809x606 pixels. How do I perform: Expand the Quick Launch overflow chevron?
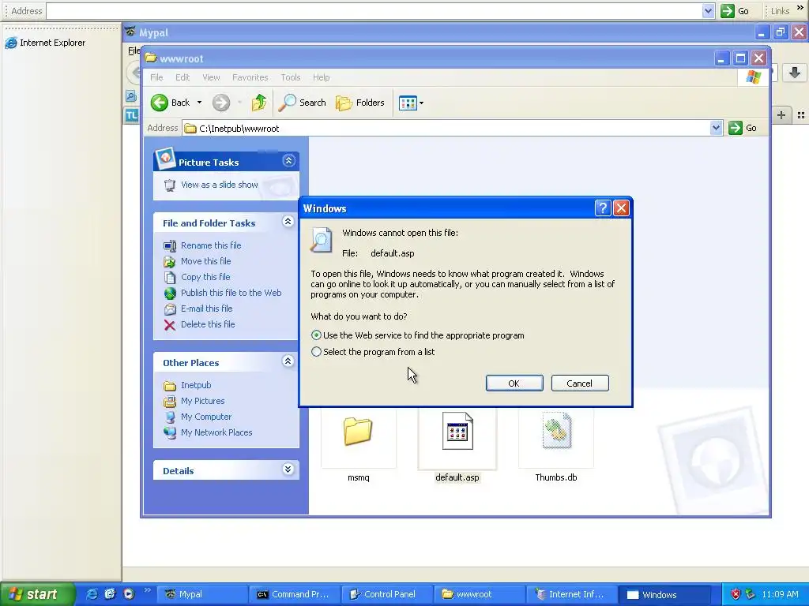pyautogui.click(x=147, y=589)
